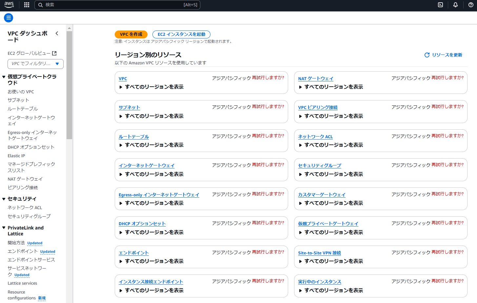The image size is (477, 303).
Task: Select 開始方法 in the sidebar
Action: [16, 243]
